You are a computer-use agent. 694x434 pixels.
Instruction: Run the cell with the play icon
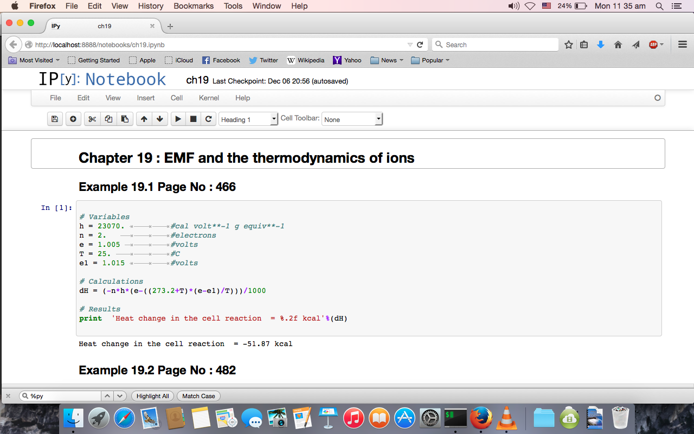178,119
